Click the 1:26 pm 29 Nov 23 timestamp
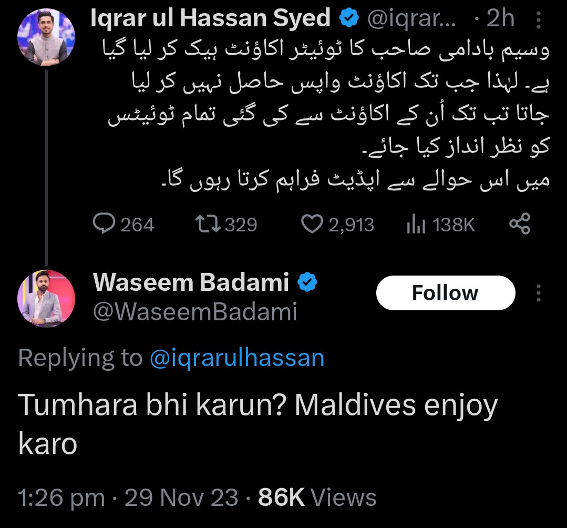The width and height of the screenshot is (567, 528). click(x=128, y=497)
